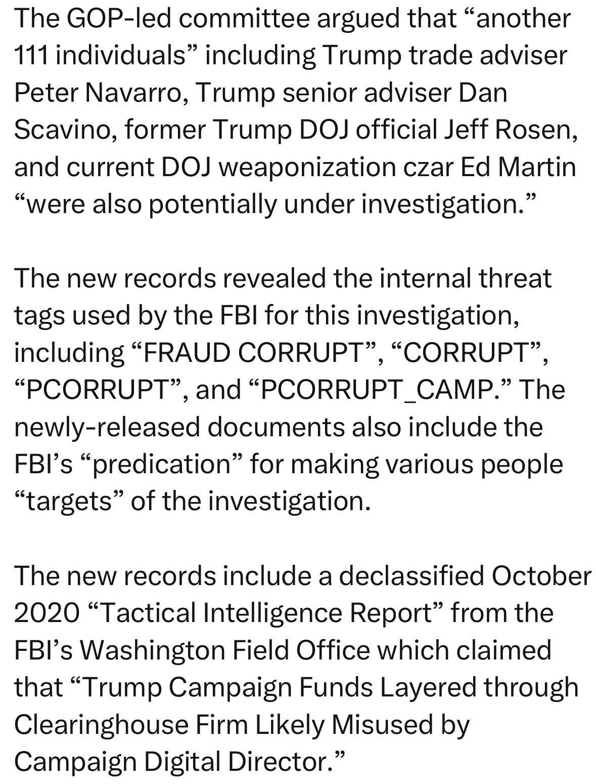
Task: Click the words "Clearinghouse Firm"
Action: (130, 724)
